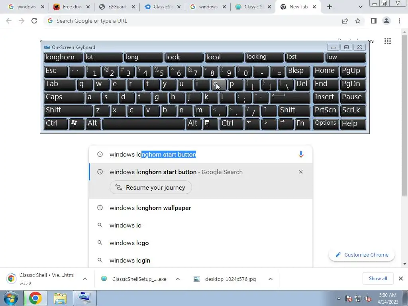Switch to the ClassicShell tab
This screenshot has width=408, height=306.
click(x=163, y=7)
